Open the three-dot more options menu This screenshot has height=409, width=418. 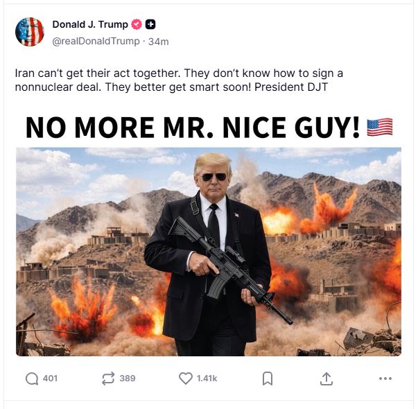385,378
